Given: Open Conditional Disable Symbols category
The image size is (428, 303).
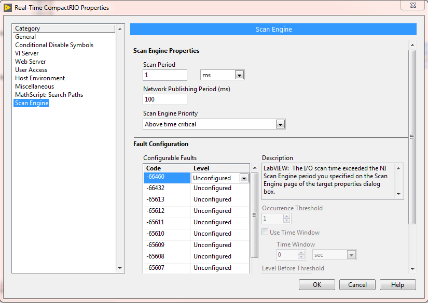Looking at the screenshot, I should [x=54, y=45].
